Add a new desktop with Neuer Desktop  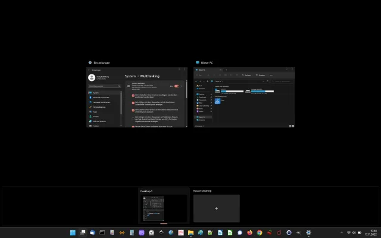pyautogui.click(x=216, y=208)
